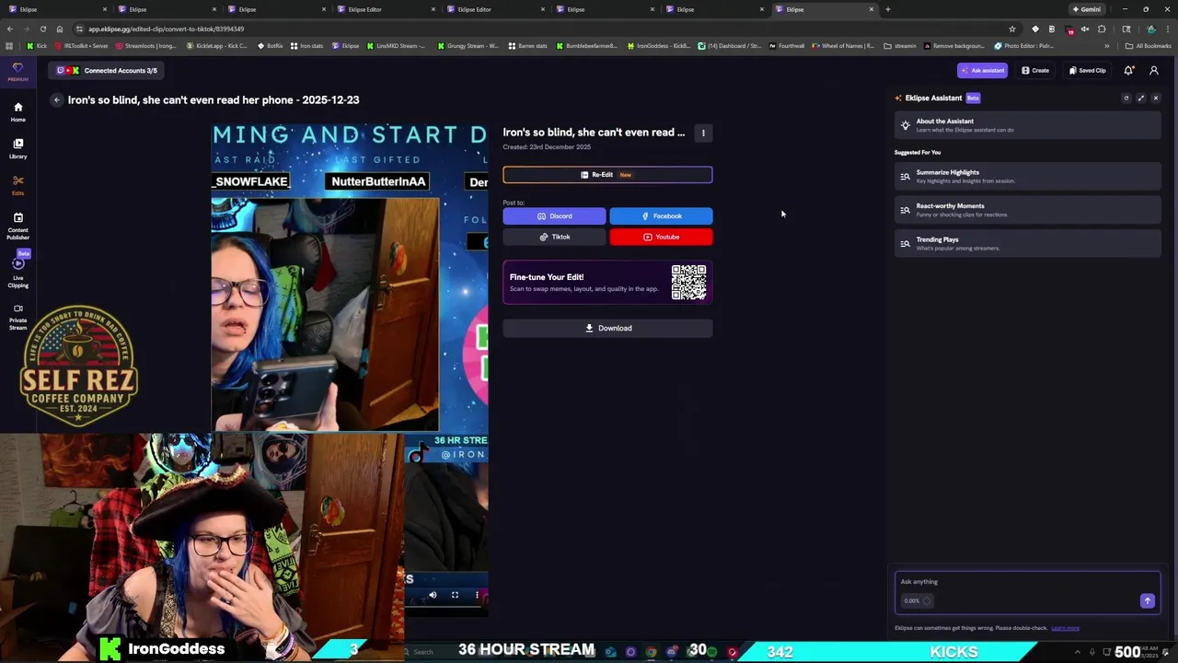Viewport: 1178px width, 663px height.
Task: Open Saved Clip from the header
Action: pyautogui.click(x=1087, y=70)
